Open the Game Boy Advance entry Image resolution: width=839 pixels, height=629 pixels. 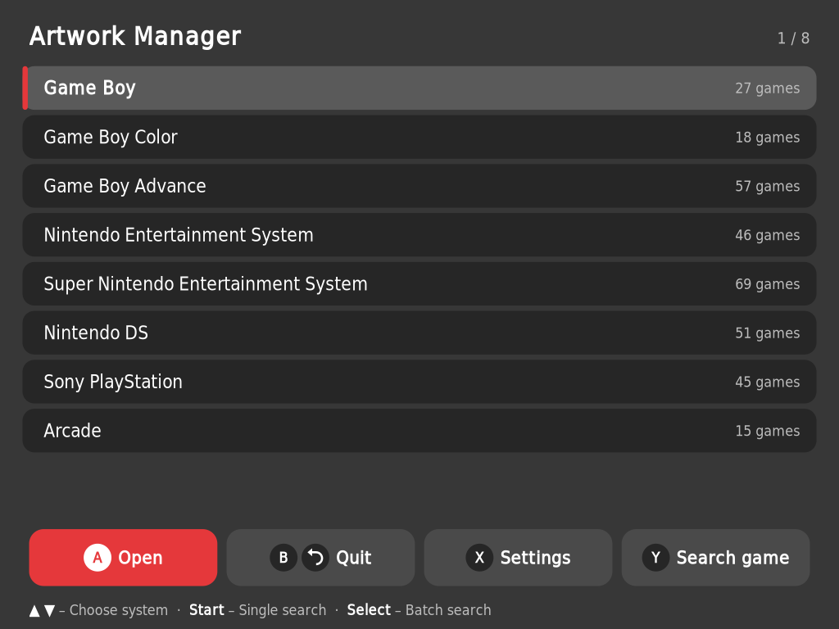419,186
